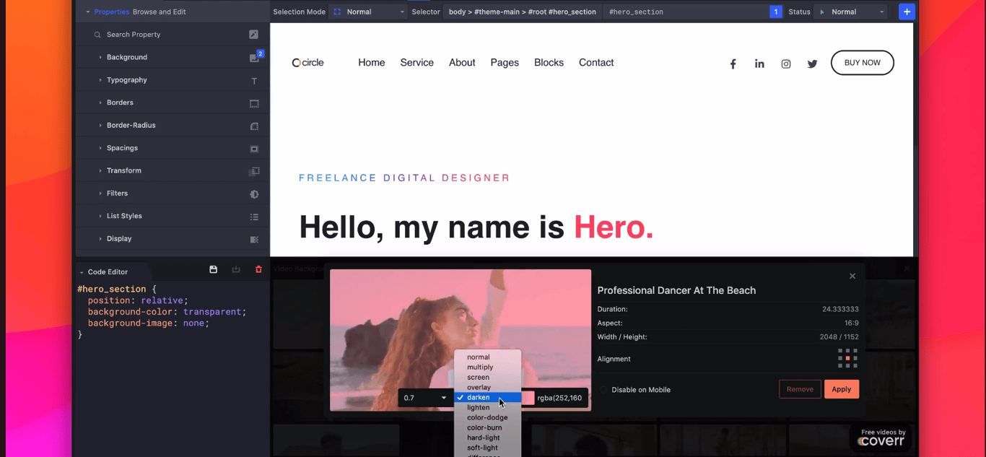Image resolution: width=986 pixels, height=457 pixels.
Task: Open the LinkedIn icon in site header
Action: tap(759, 64)
